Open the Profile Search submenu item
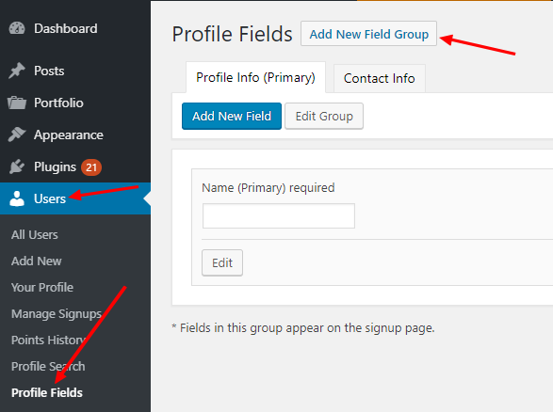Image resolution: width=553 pixels, height=412 pixels. 48,367
